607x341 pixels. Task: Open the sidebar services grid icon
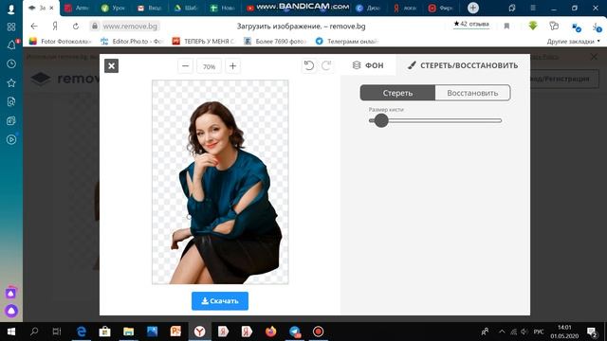(x=11, y=27)
